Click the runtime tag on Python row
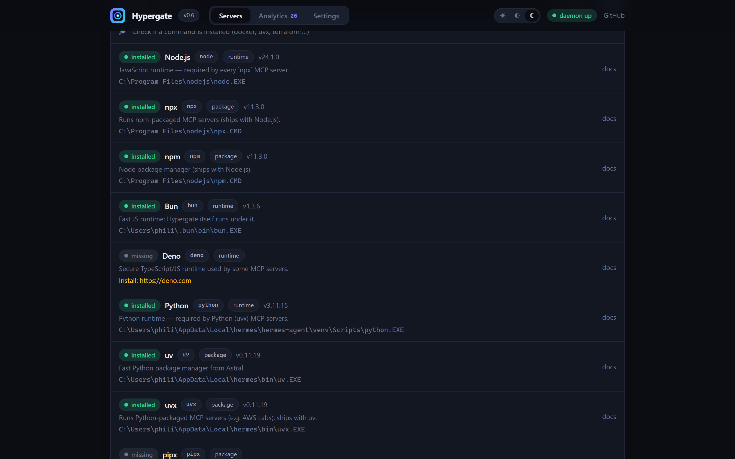Image resolution: width=735 pixels, height=459 pixels. tap(243, 305)
